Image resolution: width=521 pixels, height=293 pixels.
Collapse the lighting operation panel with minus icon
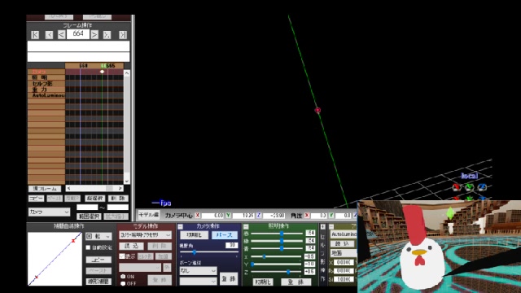click(x=246, y=226)
